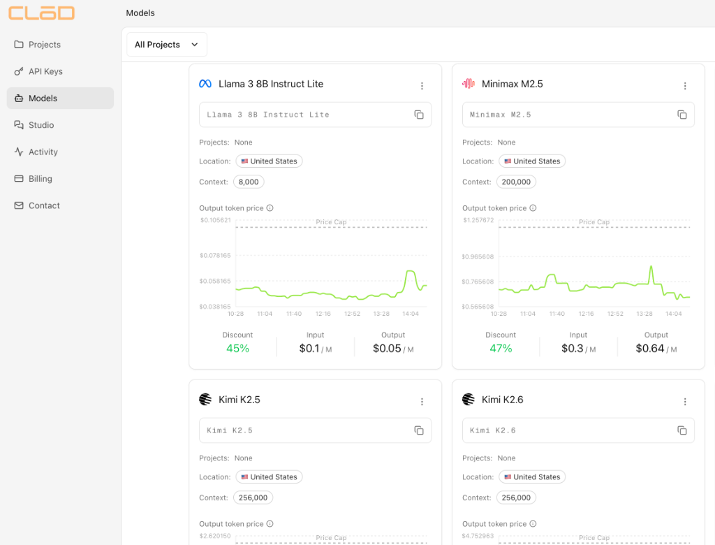Click the Minimax waveform logo

[469, 84]
